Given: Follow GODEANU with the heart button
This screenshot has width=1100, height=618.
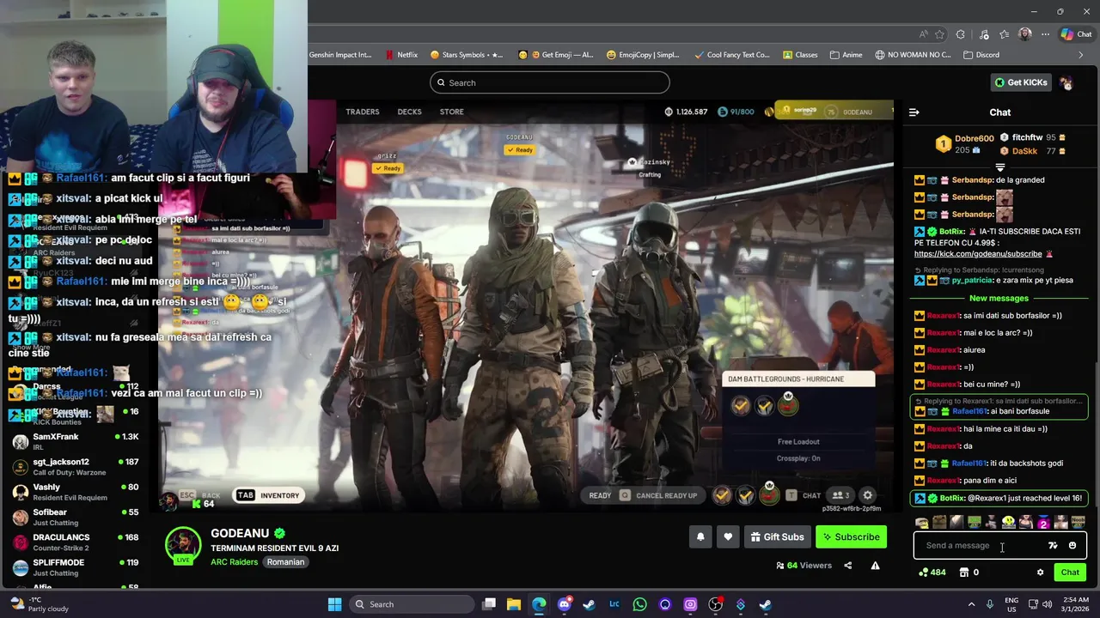Looking at the screenshot, I should coord(728,537).
